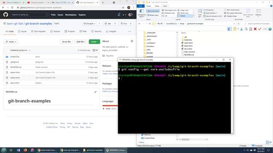Click GitHub search or jump to field
Screen dimensions: 273x153
coord(29,15)
